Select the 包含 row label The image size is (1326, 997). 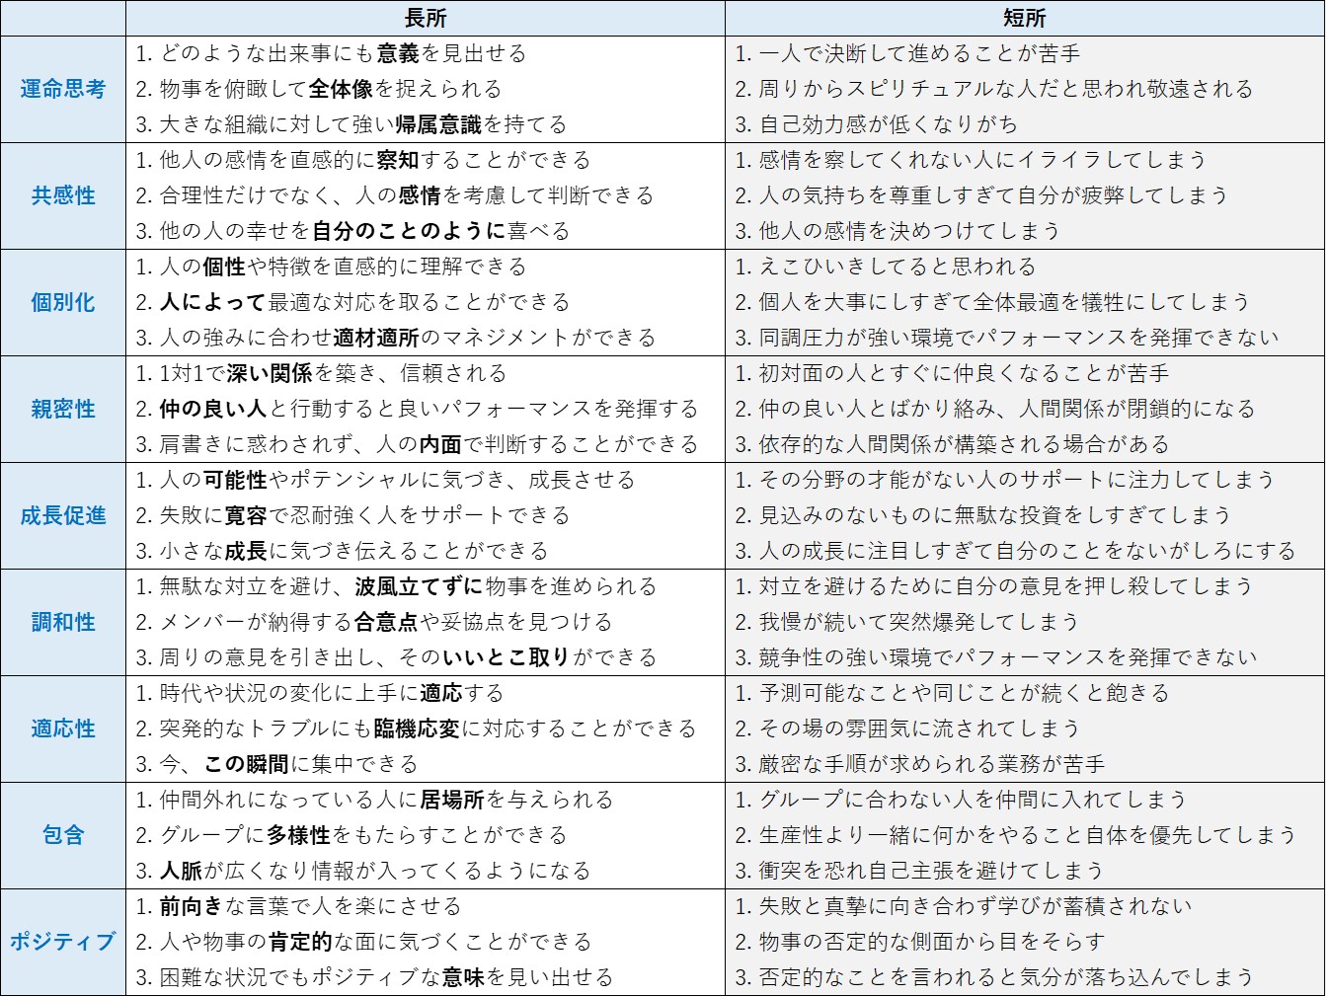(x=63, y=835)
